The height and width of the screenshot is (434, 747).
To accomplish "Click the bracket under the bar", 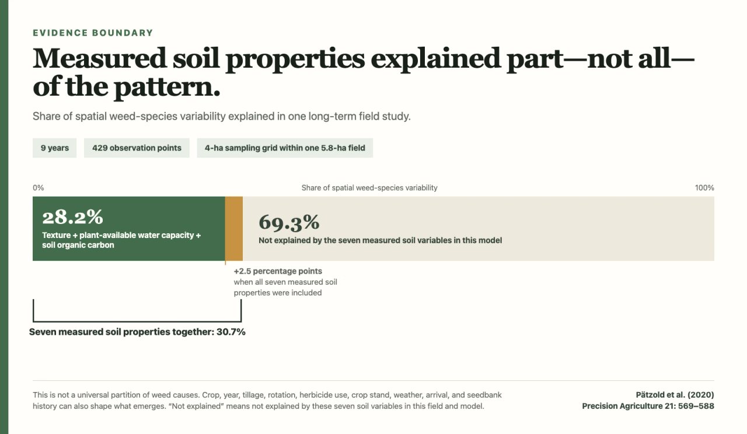I will tap(137, 311).
